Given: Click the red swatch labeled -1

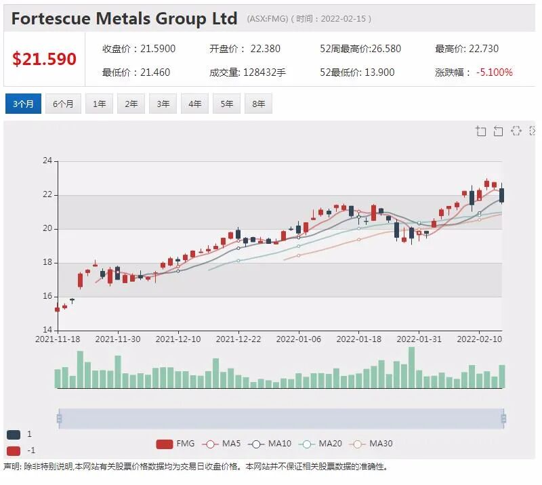Looking at the screenshot, I should click(x=14, y=450).
